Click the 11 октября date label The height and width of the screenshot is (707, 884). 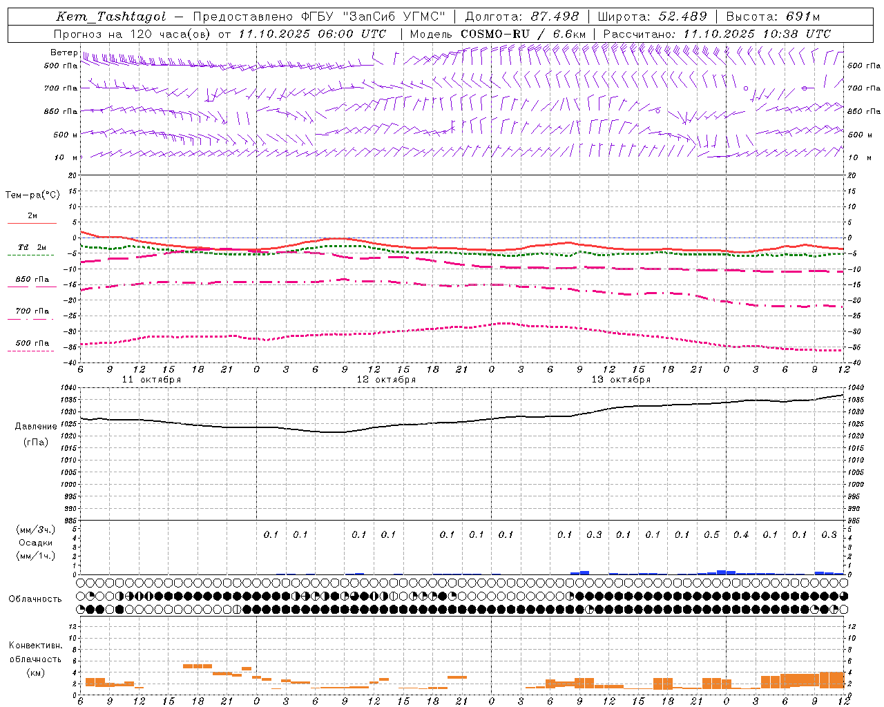point(151,380)
